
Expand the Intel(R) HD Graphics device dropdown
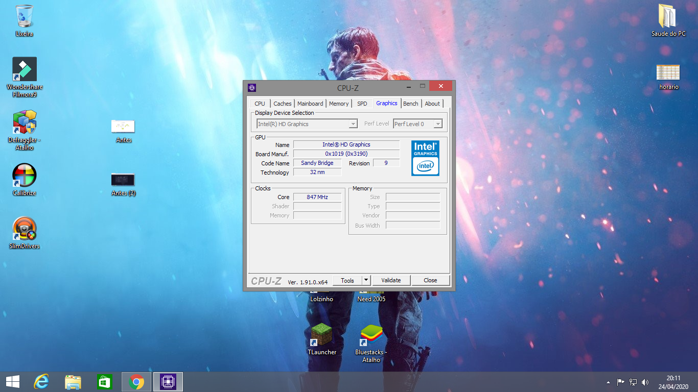353,124
